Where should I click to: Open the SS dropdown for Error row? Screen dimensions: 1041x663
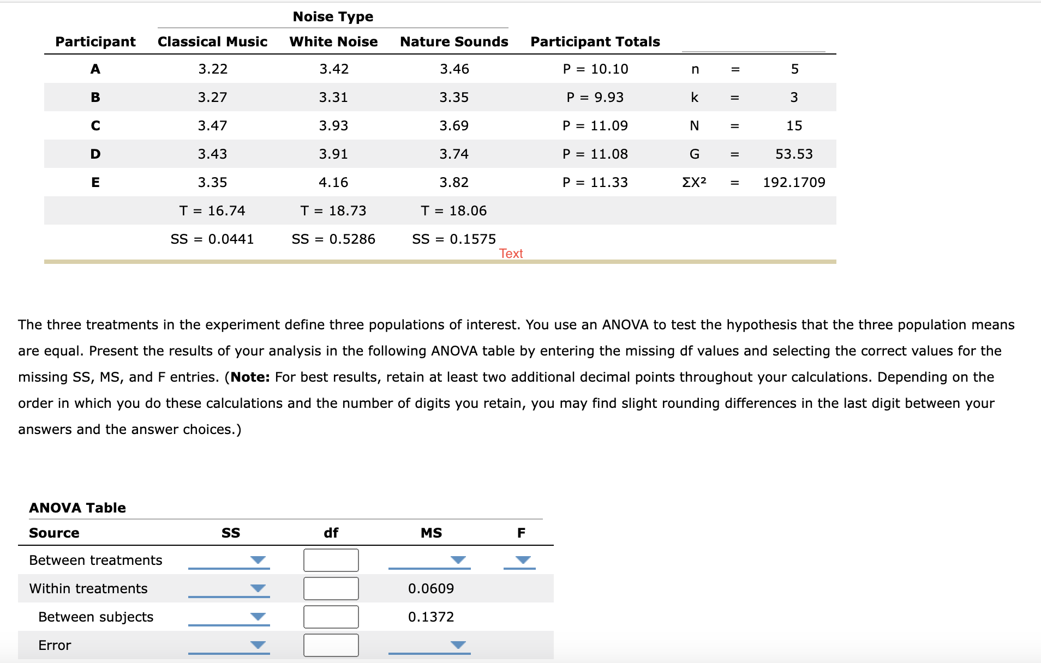(x=258, y=645)
